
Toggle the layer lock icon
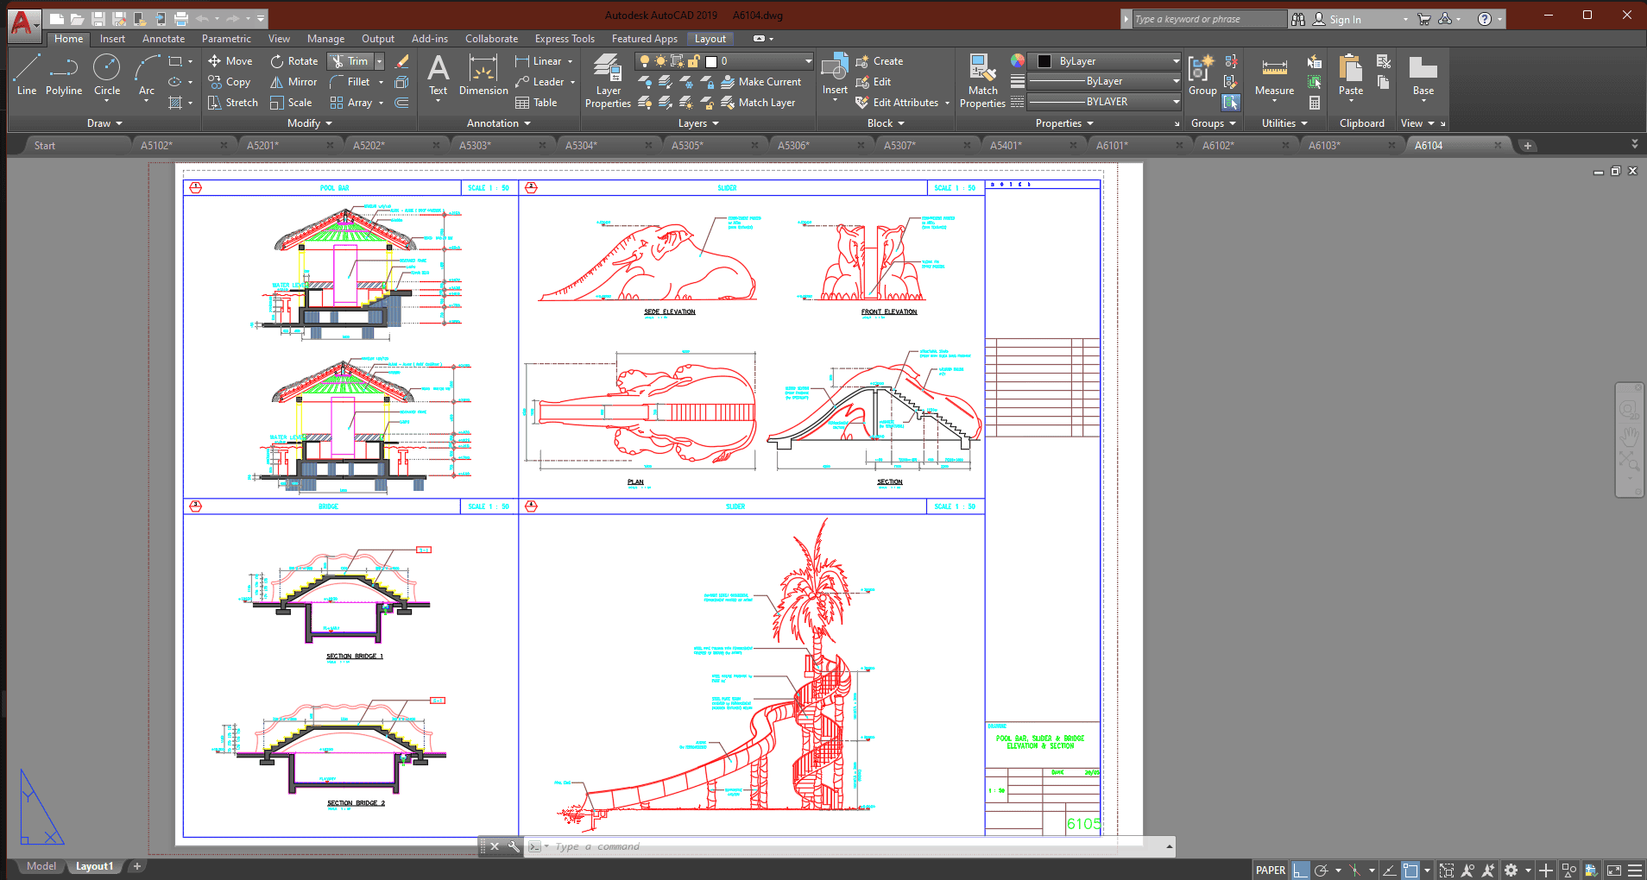click(693, 61)
